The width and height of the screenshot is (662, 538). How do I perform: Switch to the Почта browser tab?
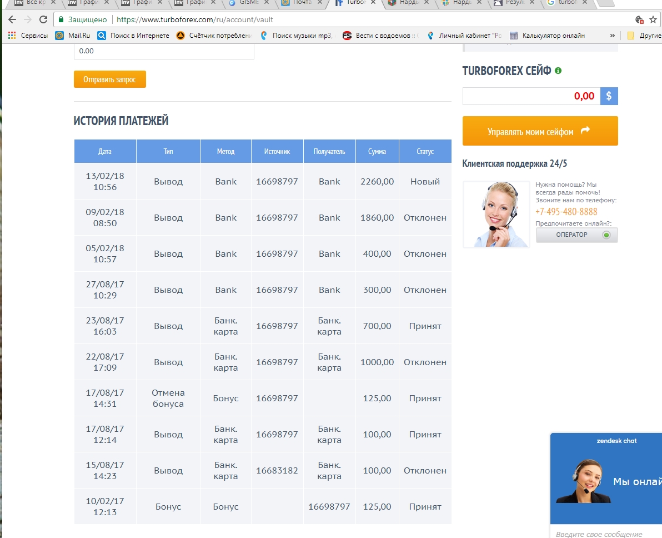point(302,3)
